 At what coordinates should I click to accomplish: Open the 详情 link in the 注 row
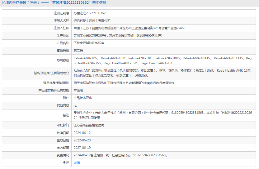pos(77,162)
